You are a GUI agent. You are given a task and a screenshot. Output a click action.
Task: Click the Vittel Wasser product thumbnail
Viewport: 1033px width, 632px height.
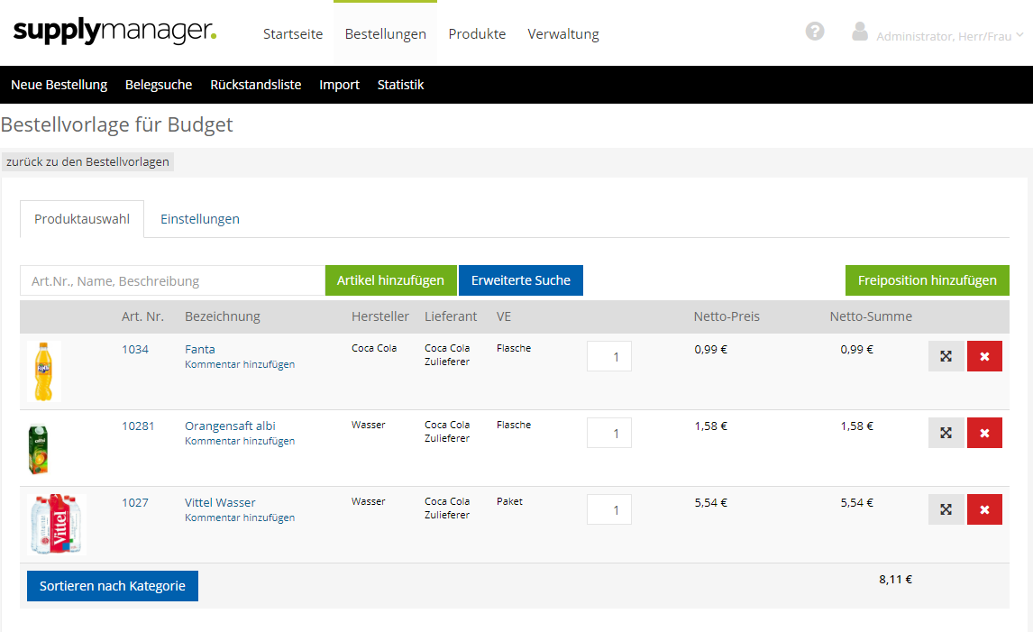(57, 524)
